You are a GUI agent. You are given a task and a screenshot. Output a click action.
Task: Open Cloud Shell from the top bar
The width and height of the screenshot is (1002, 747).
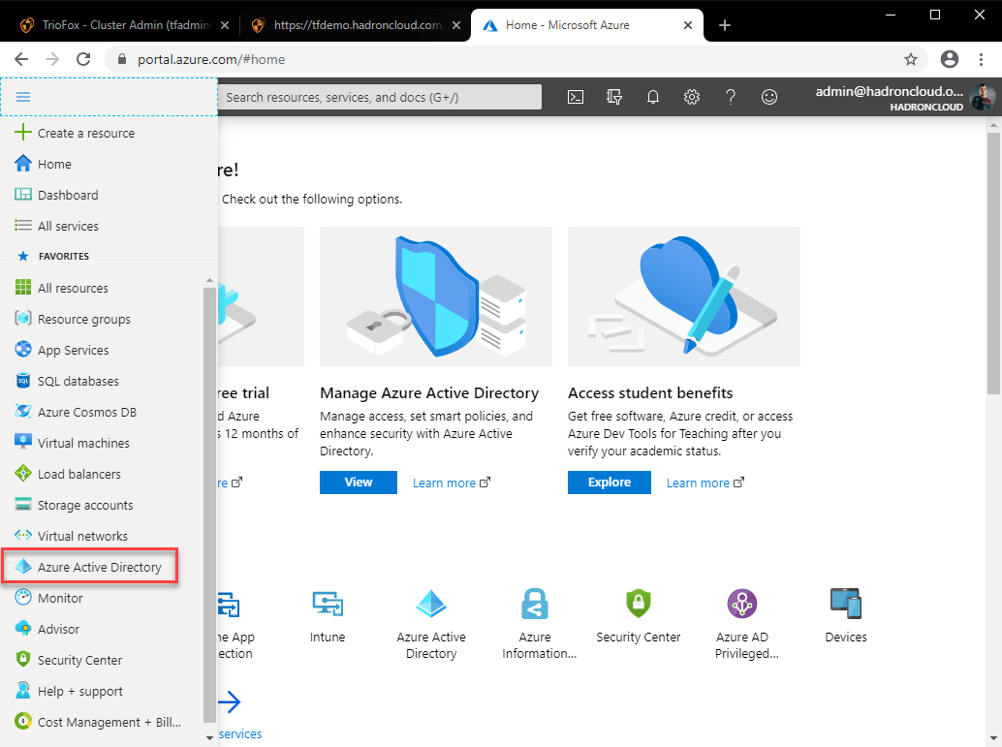click(x=575, y=97)
